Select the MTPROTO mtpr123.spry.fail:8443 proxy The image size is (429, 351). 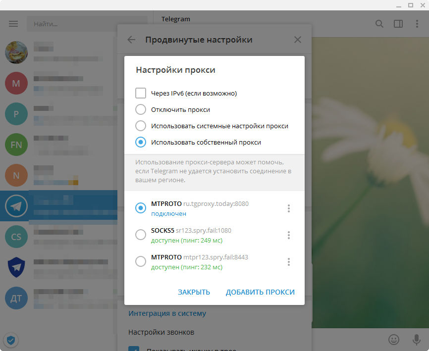141,261
